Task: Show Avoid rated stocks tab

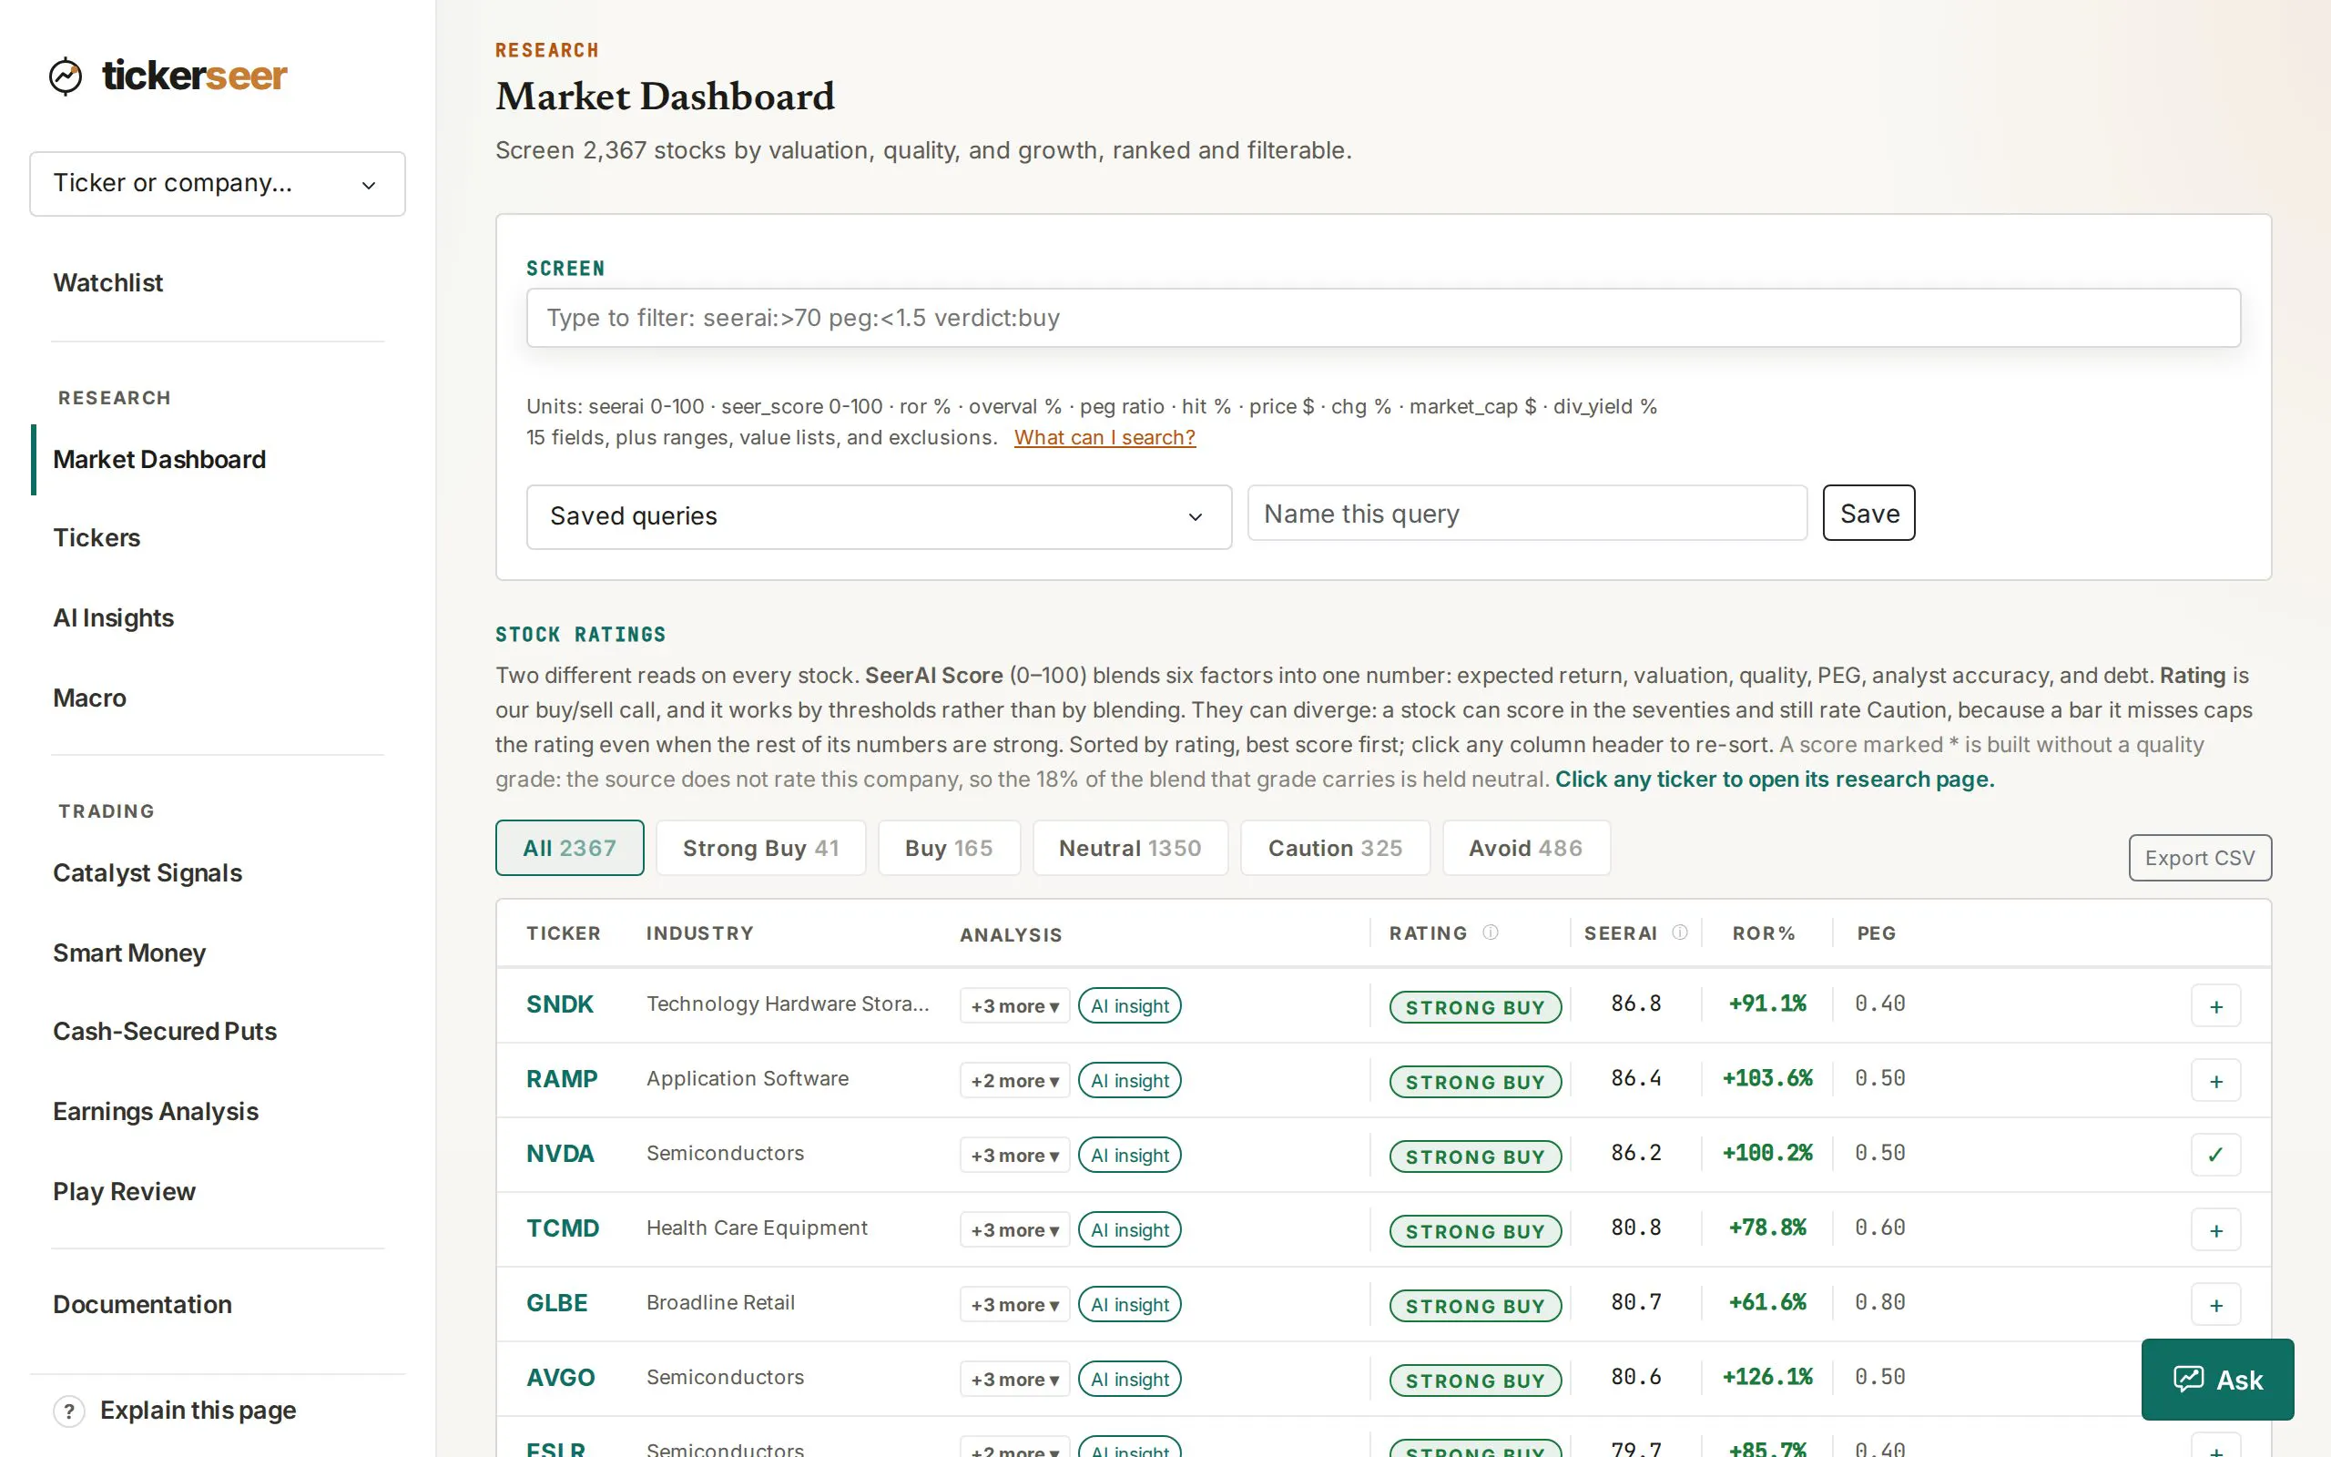Action: pyautogui.click(x=1526, y=848)
